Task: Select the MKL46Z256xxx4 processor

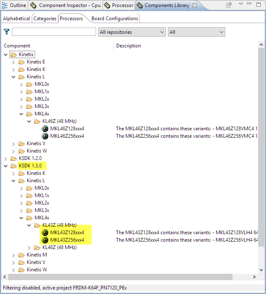Action: coord(67,136)
